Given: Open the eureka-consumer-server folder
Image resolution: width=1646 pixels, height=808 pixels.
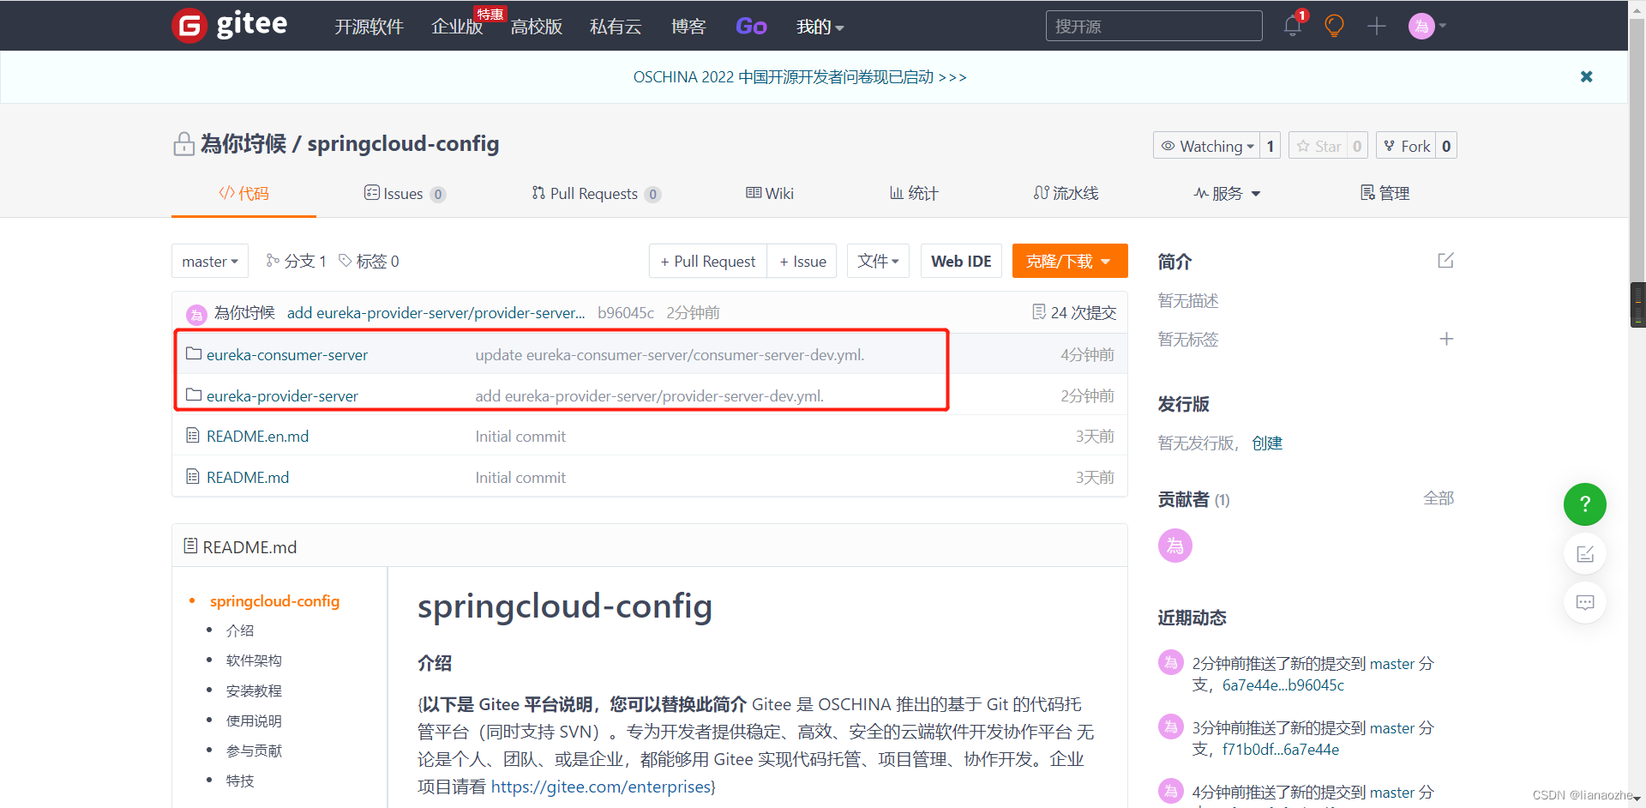Looking at the screenshot, I should tap(287, 354).
